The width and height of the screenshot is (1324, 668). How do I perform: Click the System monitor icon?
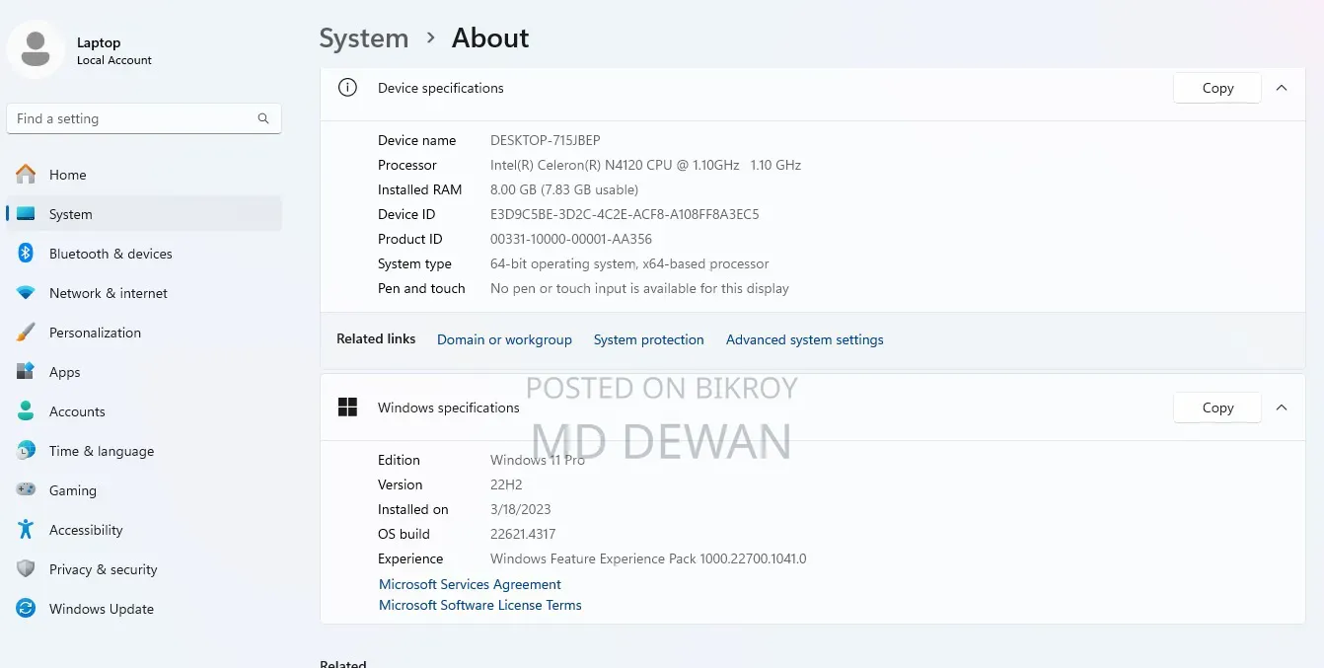click(x=26, y=214)
